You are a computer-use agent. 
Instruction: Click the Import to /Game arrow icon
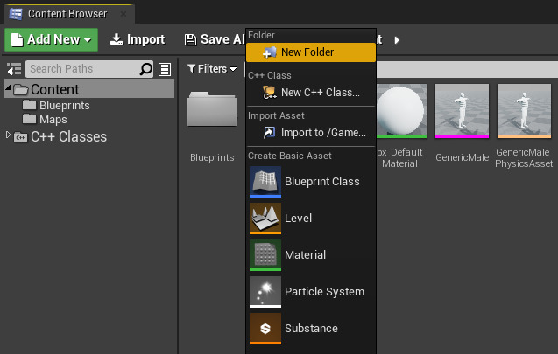pos(270,133)
